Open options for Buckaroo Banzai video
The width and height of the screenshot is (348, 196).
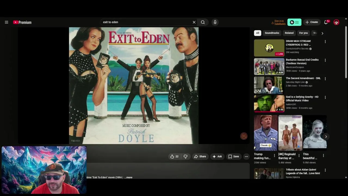(x=325, y=60)
